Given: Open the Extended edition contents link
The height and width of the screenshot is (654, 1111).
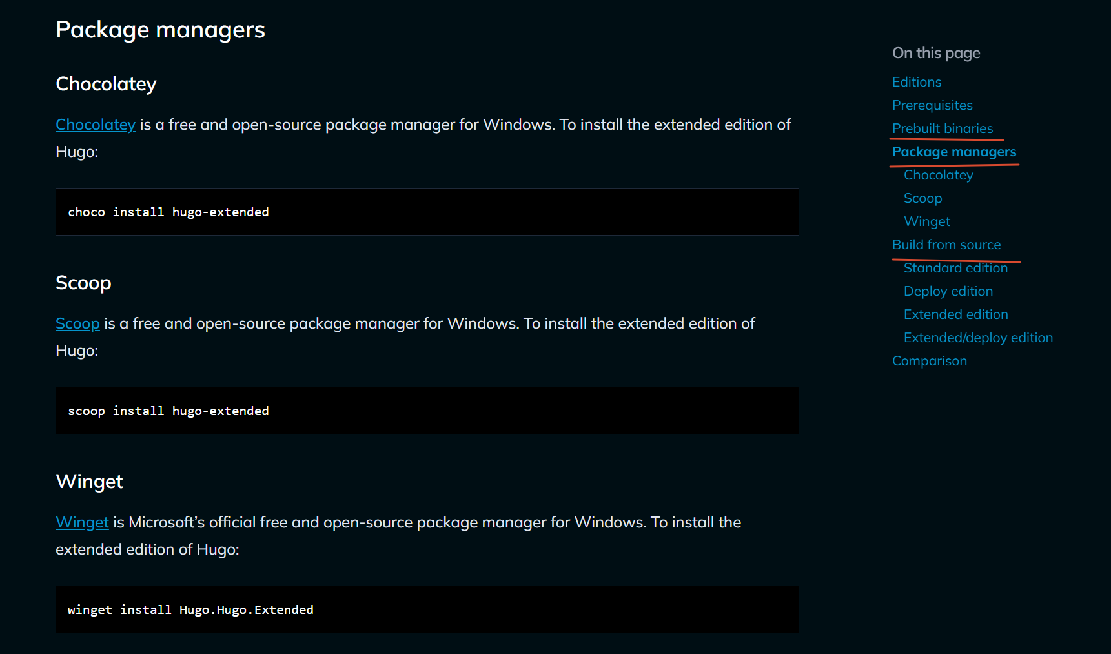Looking at the screenshot, I should click(956, 314).
